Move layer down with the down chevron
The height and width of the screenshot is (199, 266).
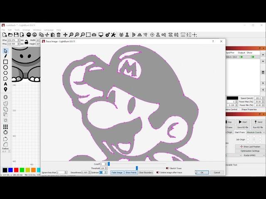click(x=263, y=61)
